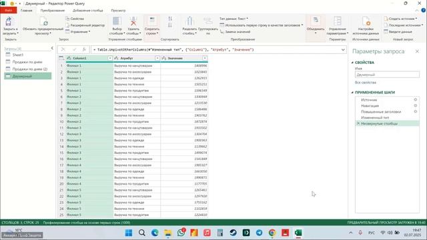
Task: Click the Группировать по icon
Action: [x=208, y=21]
